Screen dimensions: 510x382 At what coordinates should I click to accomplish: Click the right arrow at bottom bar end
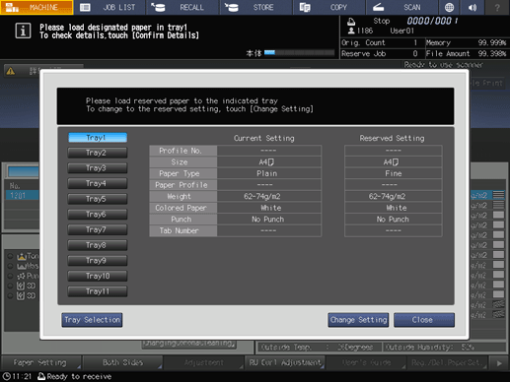click(x=499, y=363)
